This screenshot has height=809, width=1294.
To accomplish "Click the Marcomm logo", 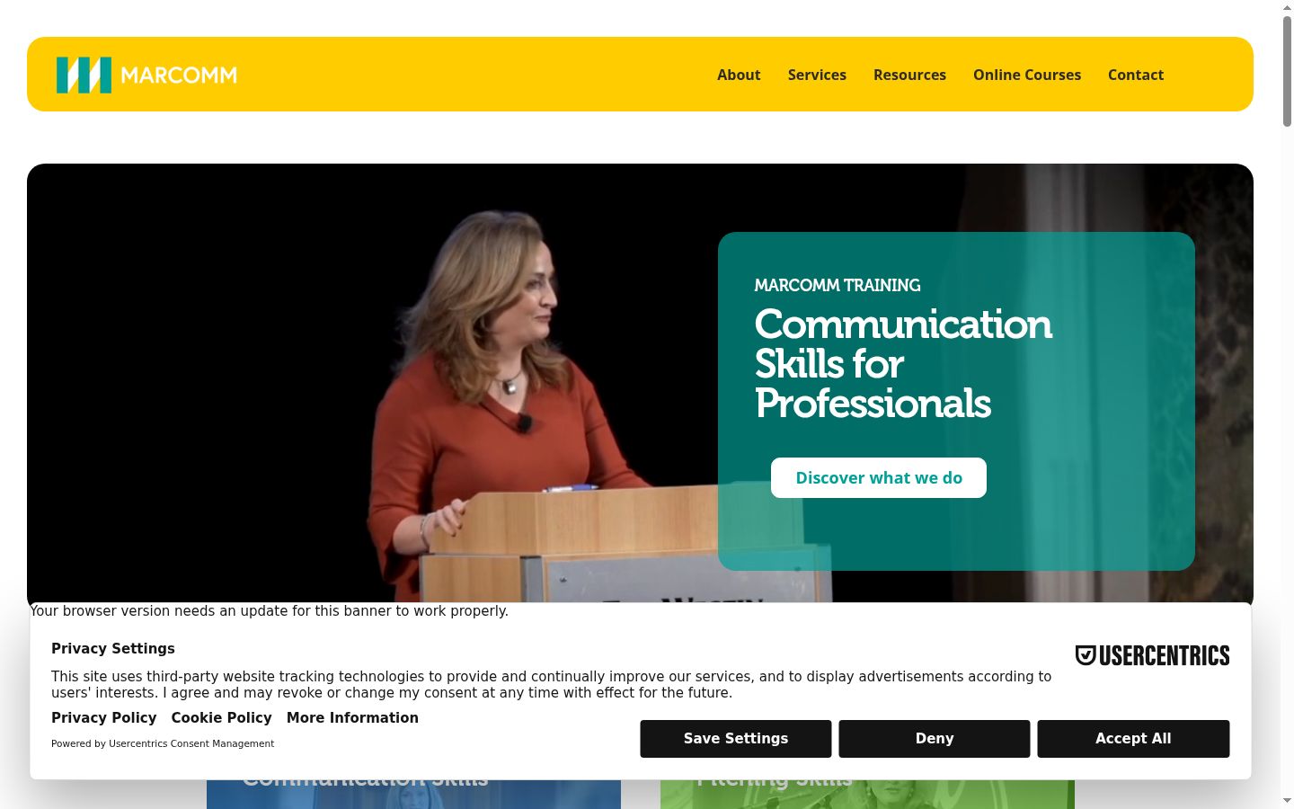I will click(146, 75).
